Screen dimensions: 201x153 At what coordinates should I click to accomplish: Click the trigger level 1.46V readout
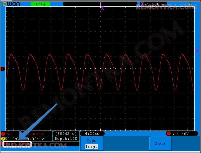[183, 134]
